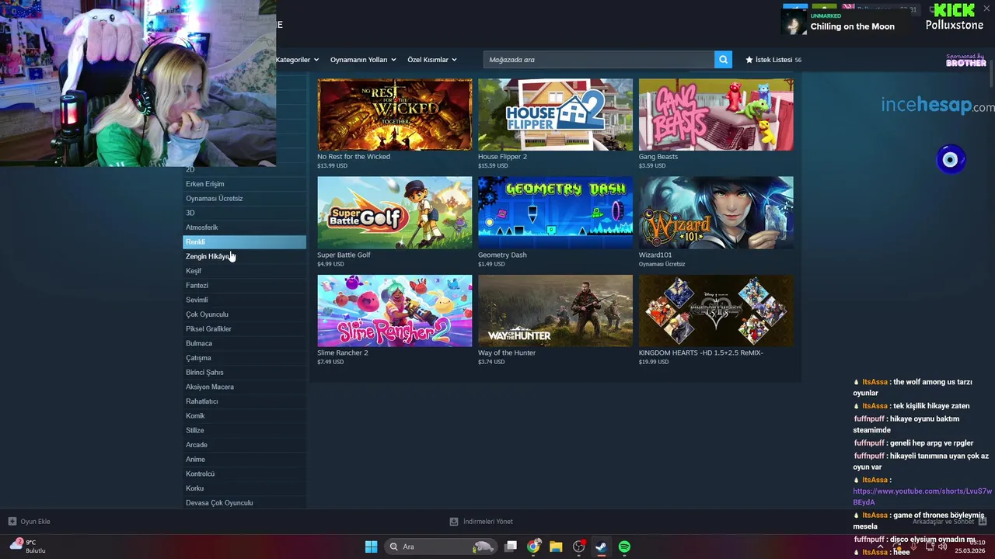Screen dimensions: 995x559
Task: Pick the Birinci Şahıs tag
Action: [244, 373]
